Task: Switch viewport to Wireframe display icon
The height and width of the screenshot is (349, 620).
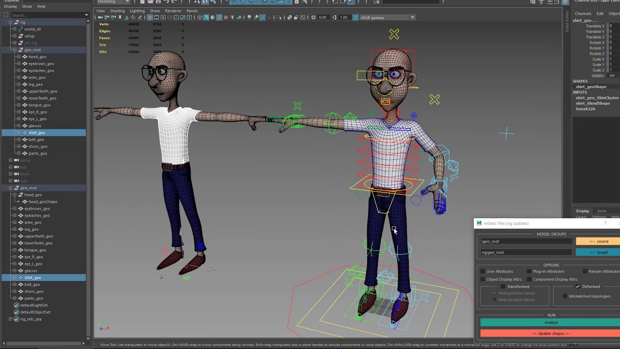Action: (x=200, y=17)
